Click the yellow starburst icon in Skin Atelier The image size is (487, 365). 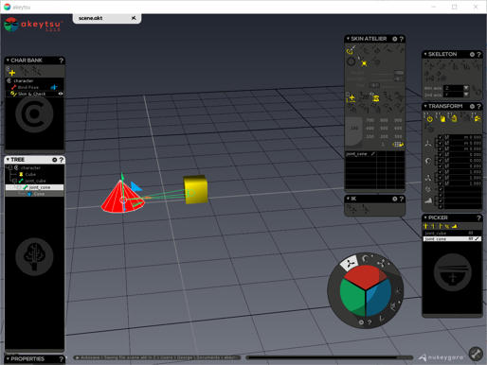coord(364,63)
